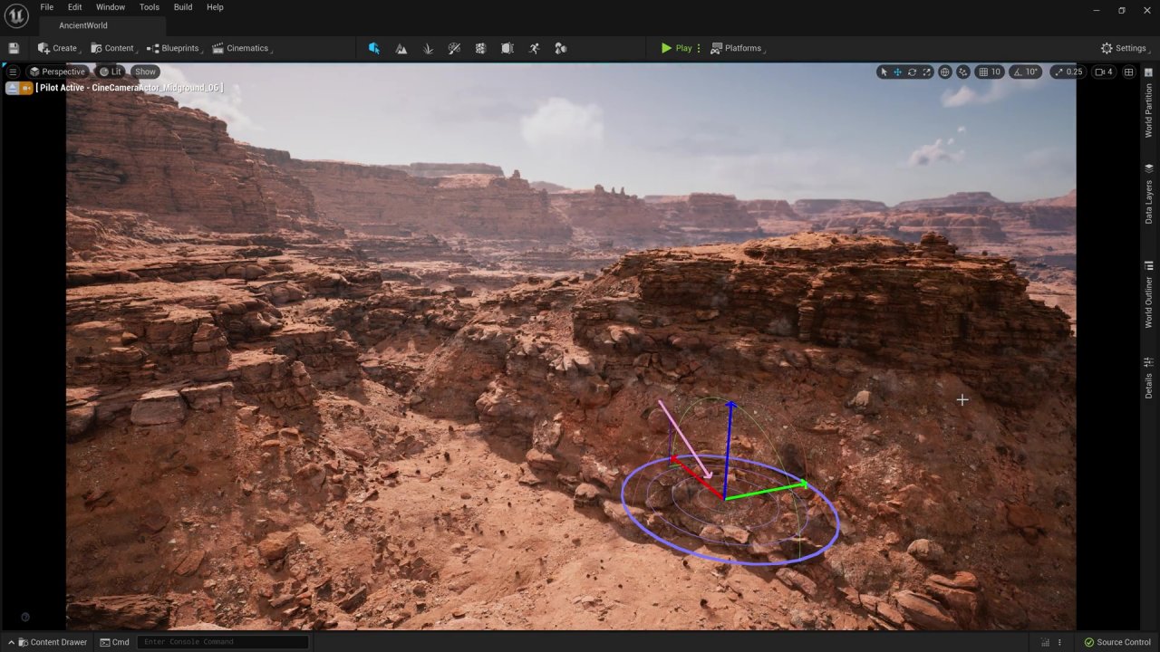
Task: Open the Cinematics dropdown
Action: coord(242,48)
